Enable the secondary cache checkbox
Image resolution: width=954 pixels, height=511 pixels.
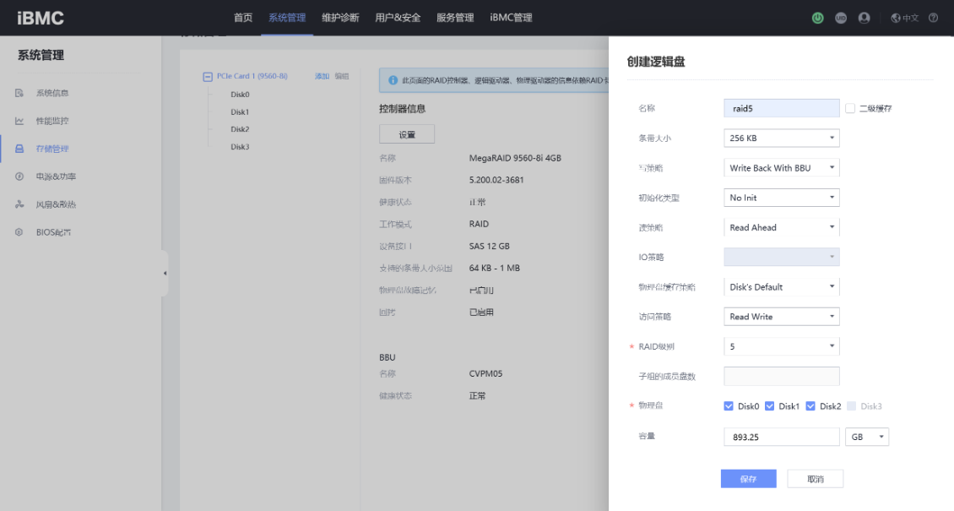coord(850,108)
